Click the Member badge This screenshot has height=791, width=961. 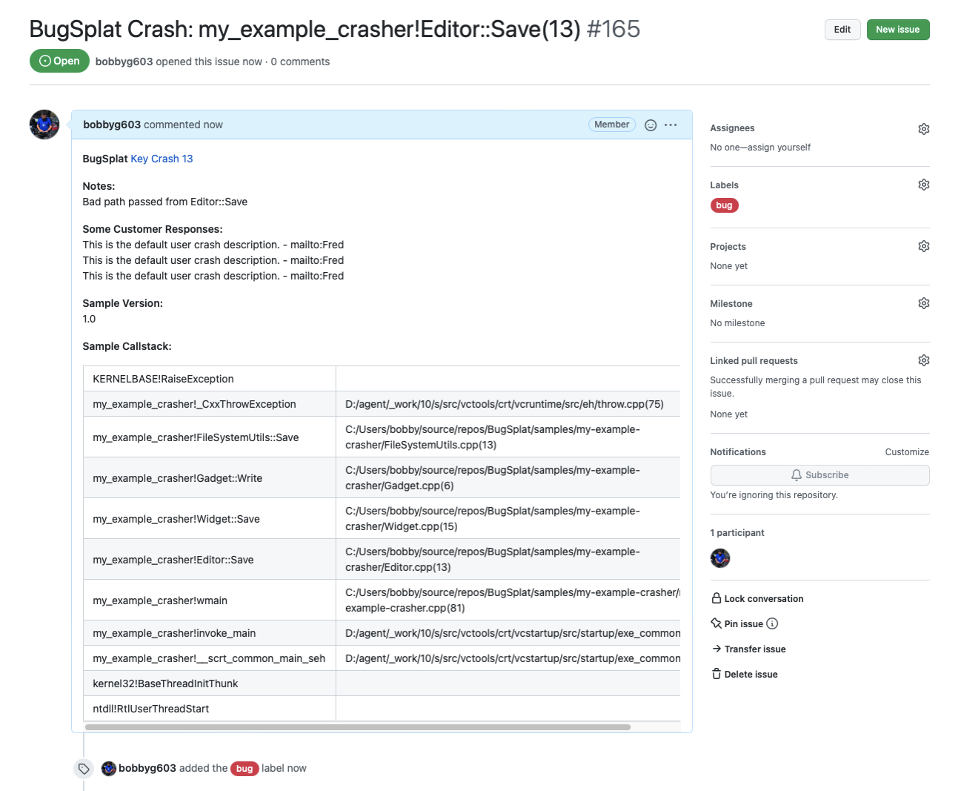611,125
